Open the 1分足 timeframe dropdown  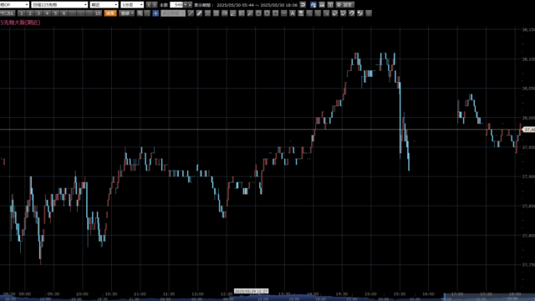click(x=132, y=5)
